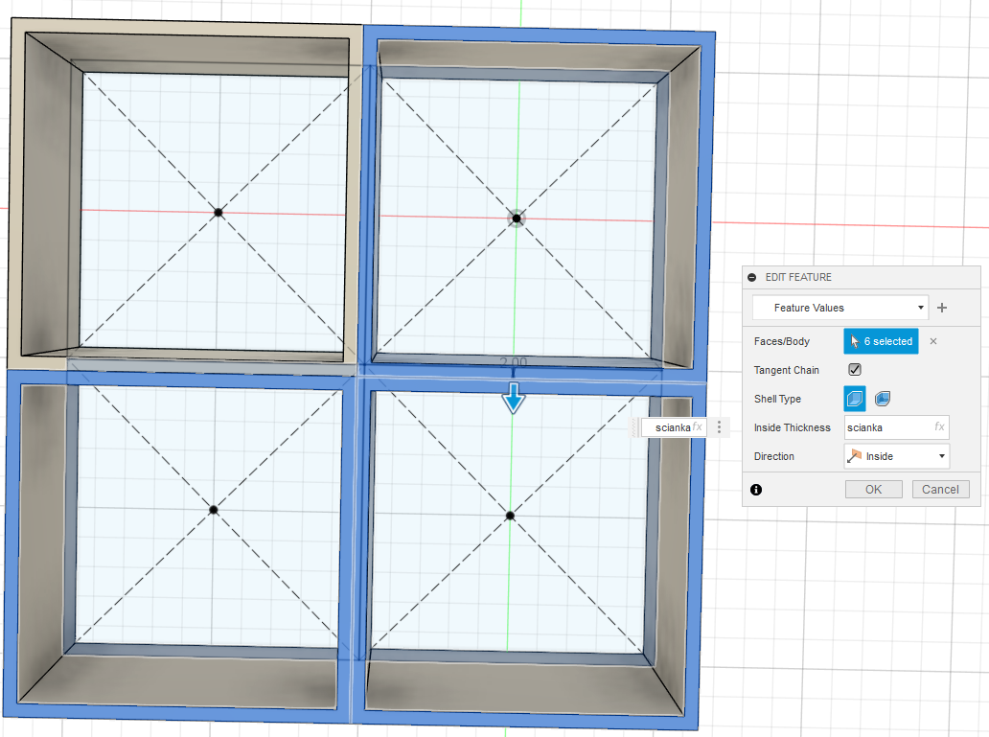Image resolution: width=989 pixels, height=737 pixels.
Task: Click Cancel to discard the edit
Action: coord(940,489)
